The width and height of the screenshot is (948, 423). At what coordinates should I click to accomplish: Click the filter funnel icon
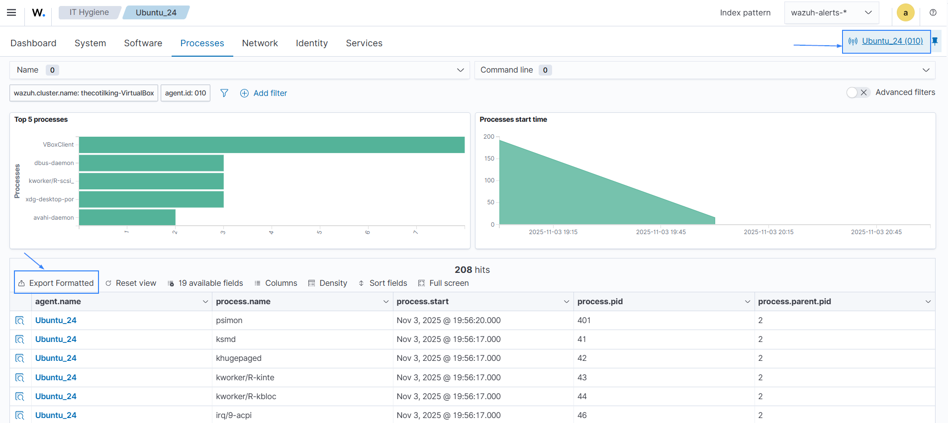coord(224,93)
